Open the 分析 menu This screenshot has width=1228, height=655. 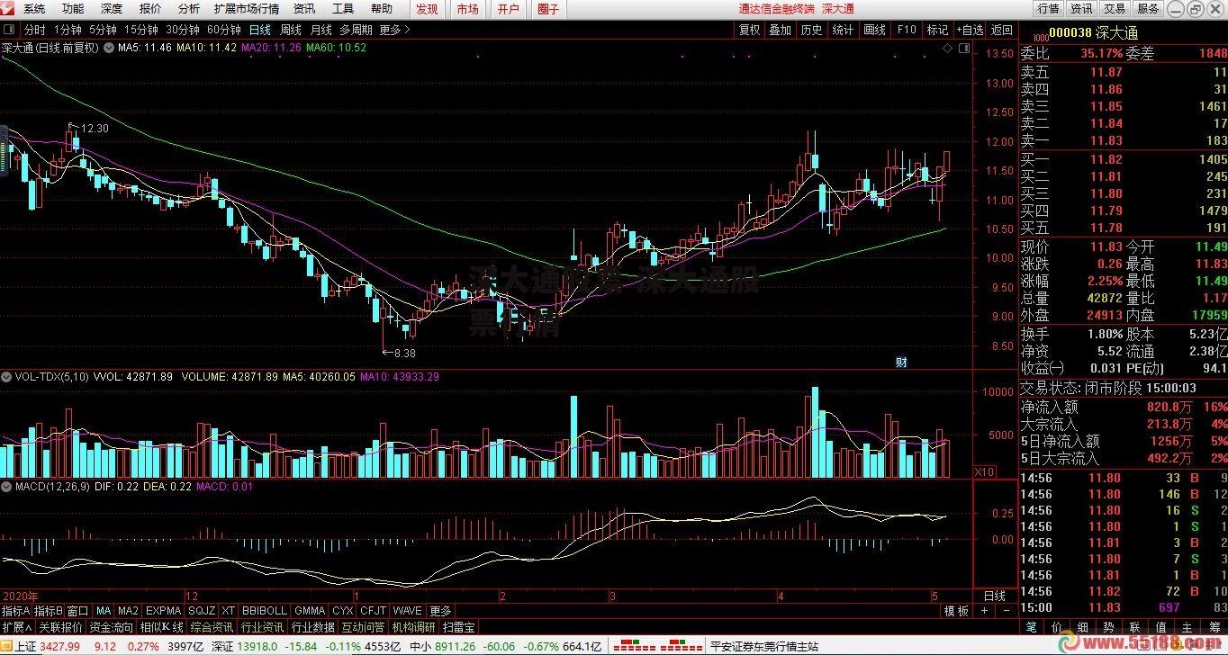pos(189,8)
